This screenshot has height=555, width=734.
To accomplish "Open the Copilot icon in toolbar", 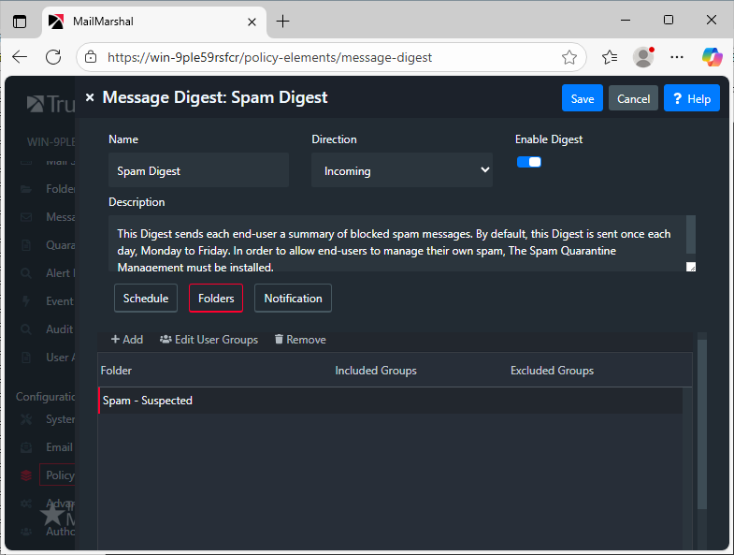I will click(712, 57).
